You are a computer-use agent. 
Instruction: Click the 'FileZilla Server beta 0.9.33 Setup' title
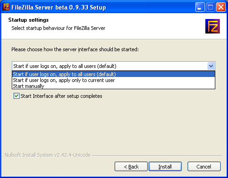tap(58, 7)
